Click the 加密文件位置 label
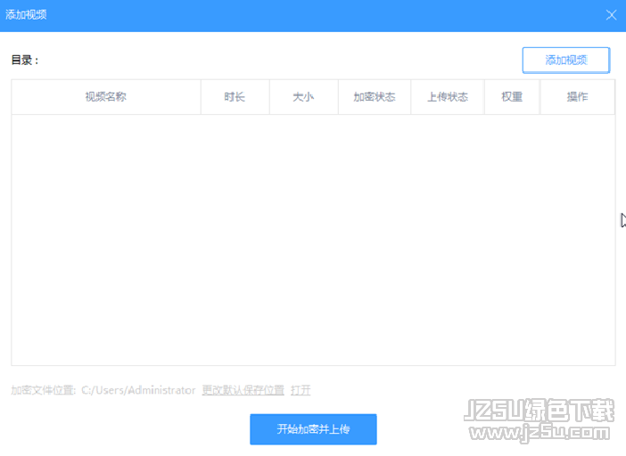Viewport: 626px width, 456px height. (43, 390)
